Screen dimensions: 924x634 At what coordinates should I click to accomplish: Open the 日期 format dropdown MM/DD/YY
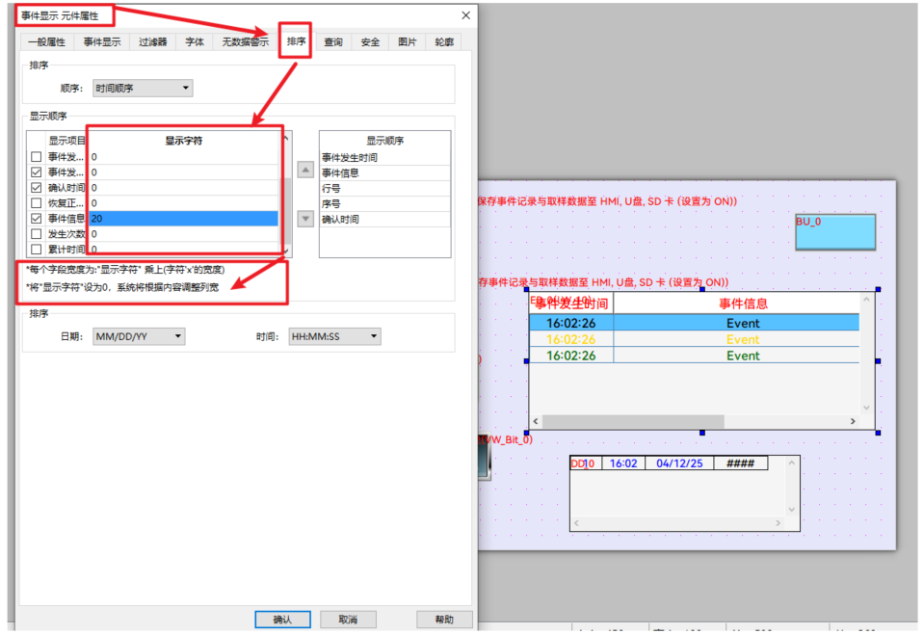tap(139, 337)
